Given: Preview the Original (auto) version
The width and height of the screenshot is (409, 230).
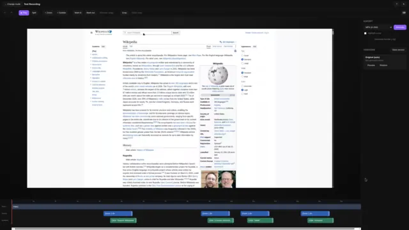Looking at the screenshot, I should (x=371, y=65).
